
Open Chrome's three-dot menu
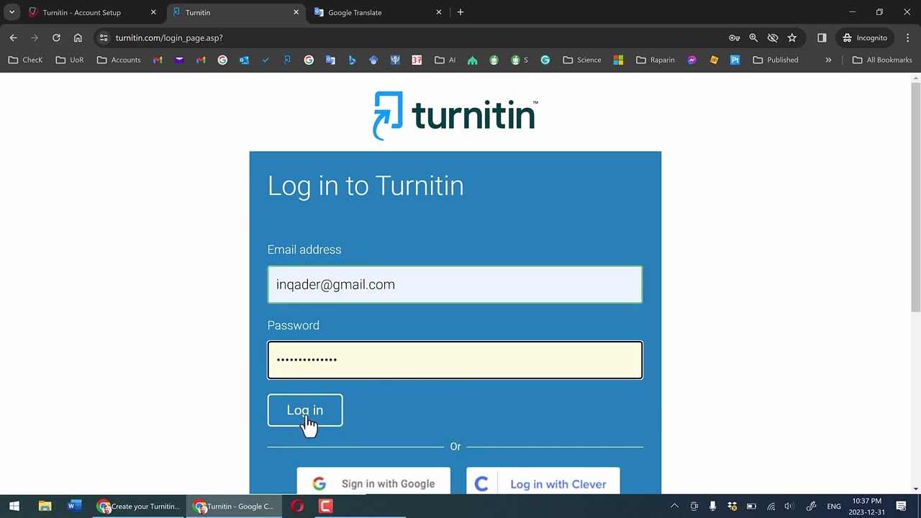click(x=908, y=37)
